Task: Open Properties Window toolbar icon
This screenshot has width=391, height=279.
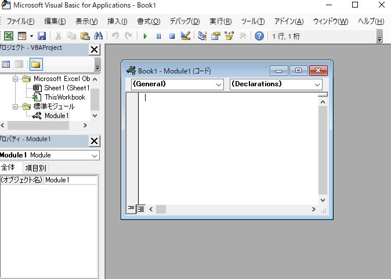Action: coord(216,36)
